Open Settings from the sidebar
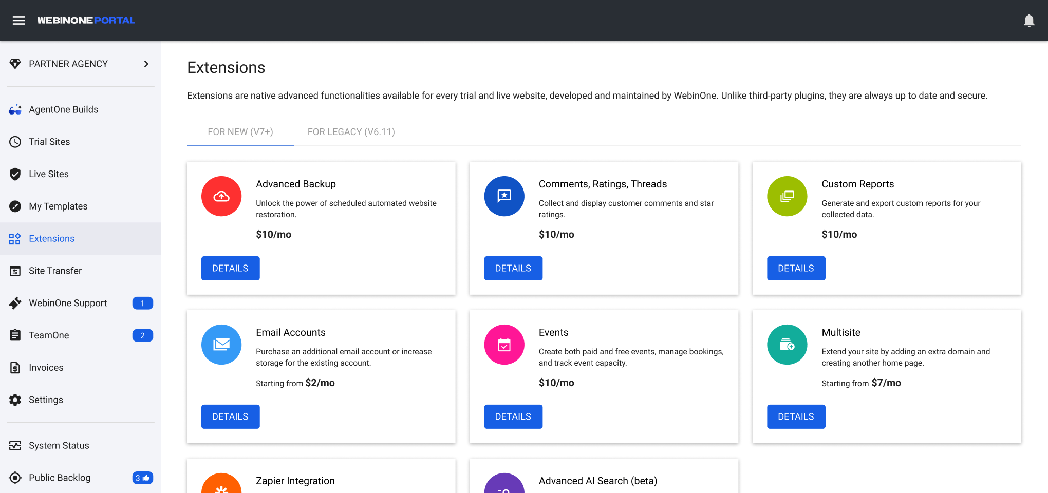The image size is (1048, 493). (81, 400)
